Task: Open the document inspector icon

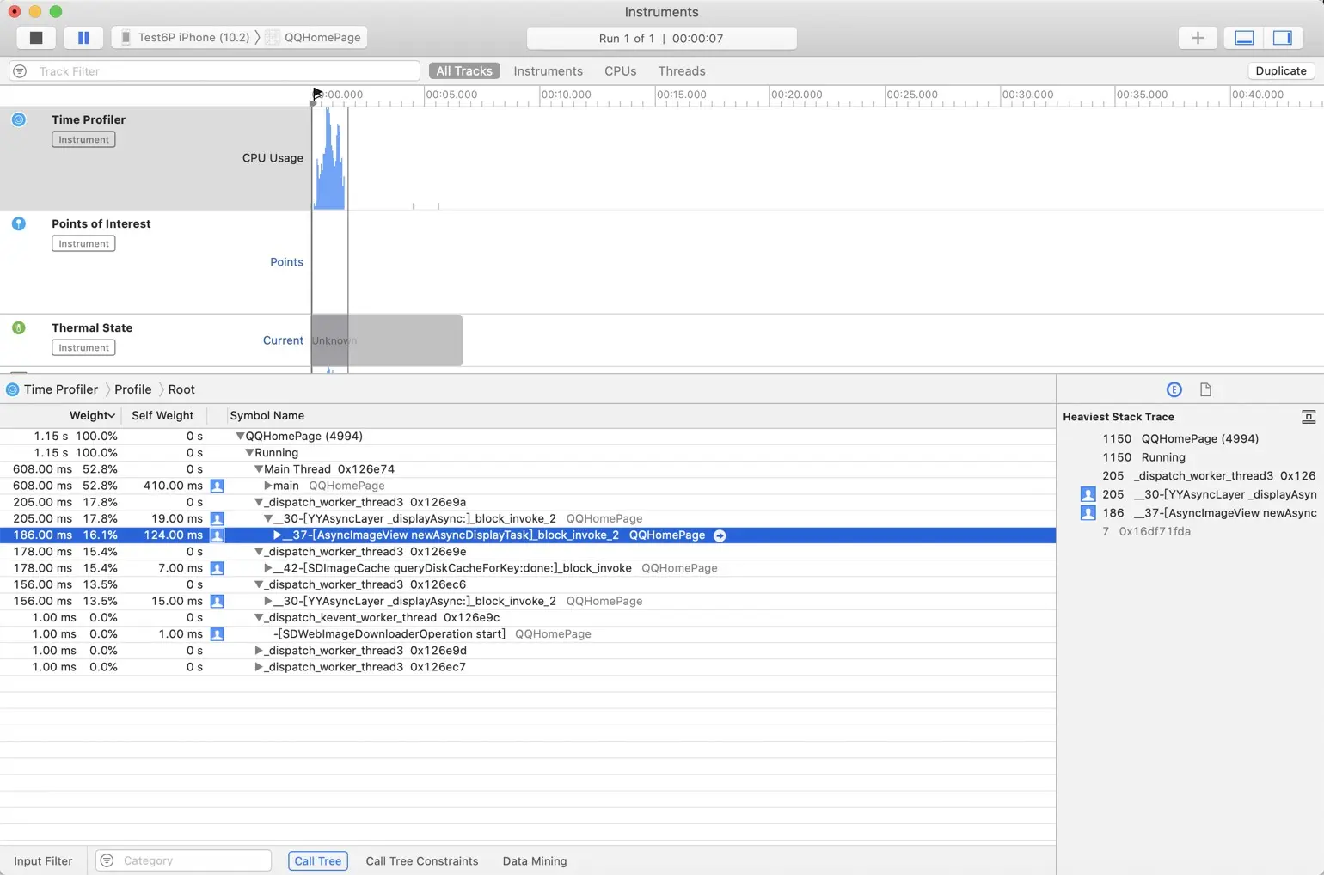Action: 1205,389
